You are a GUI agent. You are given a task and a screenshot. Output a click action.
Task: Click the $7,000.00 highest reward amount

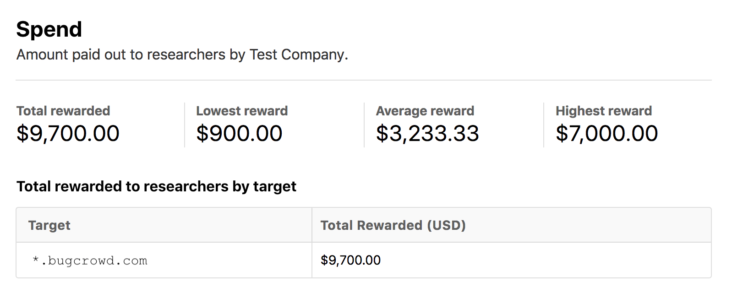click(x=607, y=134)
